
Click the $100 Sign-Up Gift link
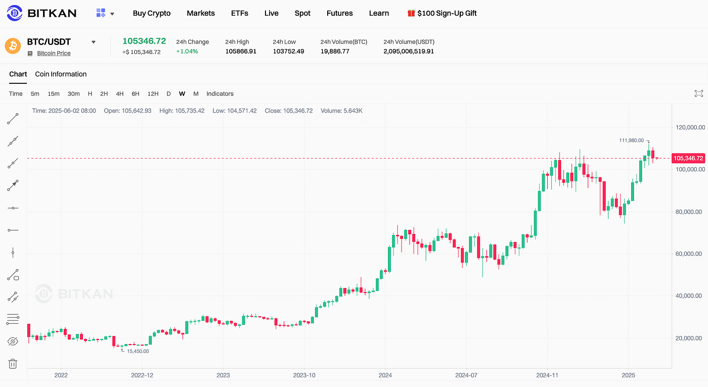click(442, 13)
